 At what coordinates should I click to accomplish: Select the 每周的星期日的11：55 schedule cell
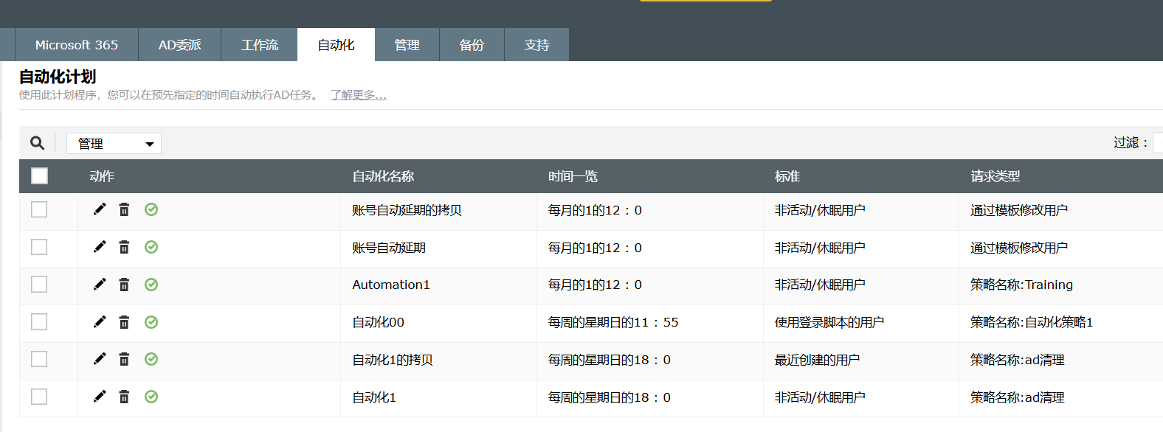coord(613,322)
